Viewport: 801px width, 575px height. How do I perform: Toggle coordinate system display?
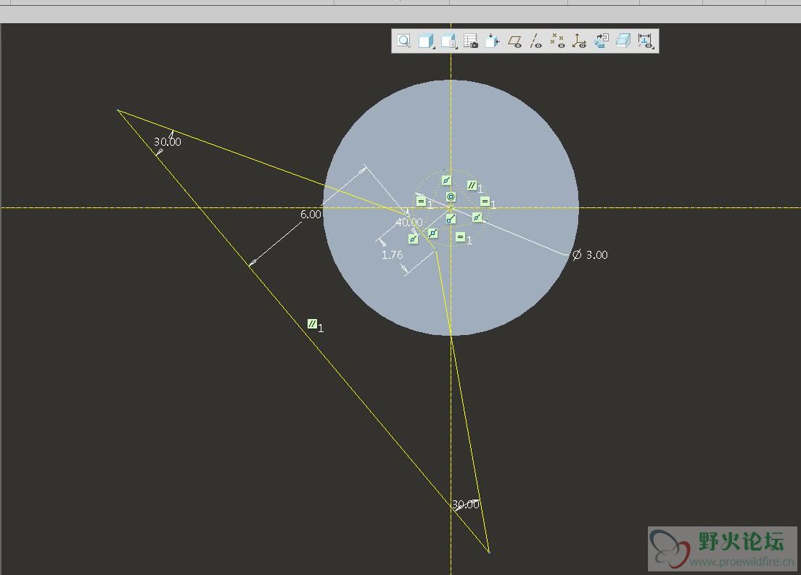[579, 41]
